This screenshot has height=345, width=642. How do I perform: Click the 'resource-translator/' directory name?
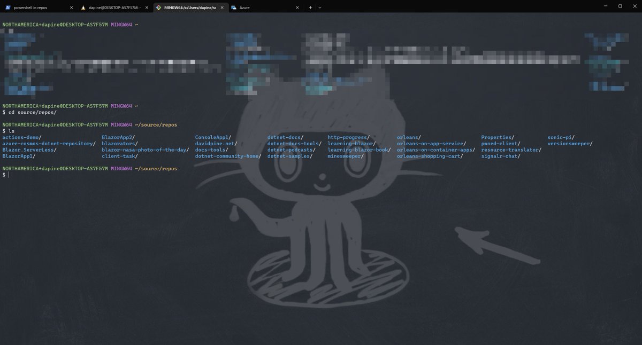pyautogui.click(x=511, y=150)
